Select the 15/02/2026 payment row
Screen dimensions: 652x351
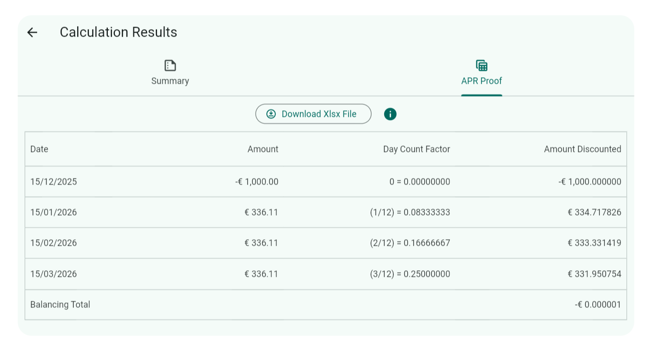(326, 243)
